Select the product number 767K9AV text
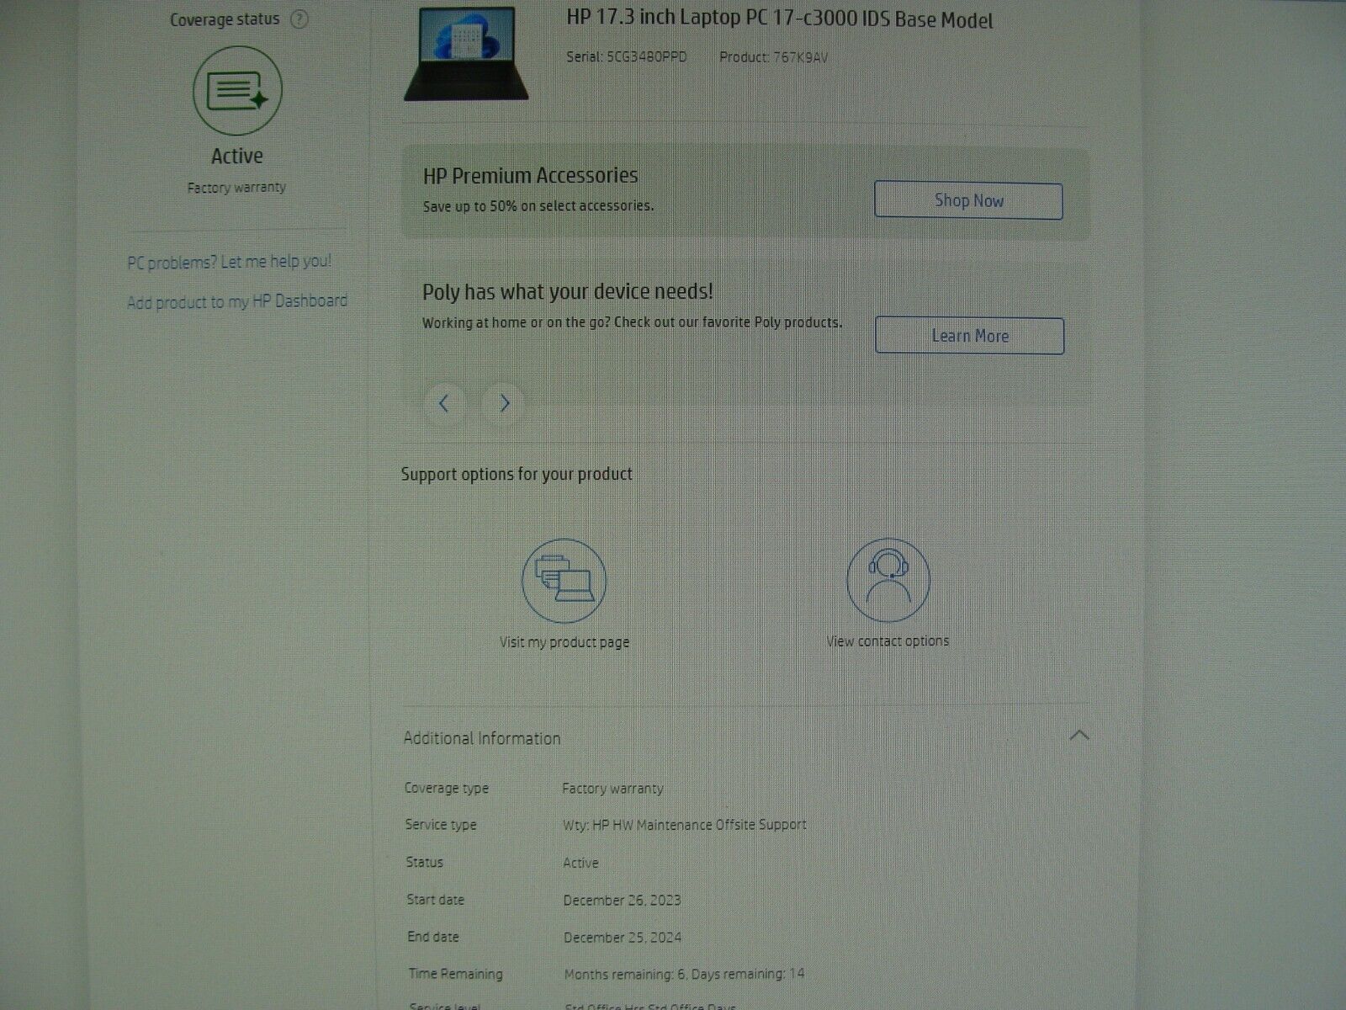1346x1010 pixels. coord(801,57)
